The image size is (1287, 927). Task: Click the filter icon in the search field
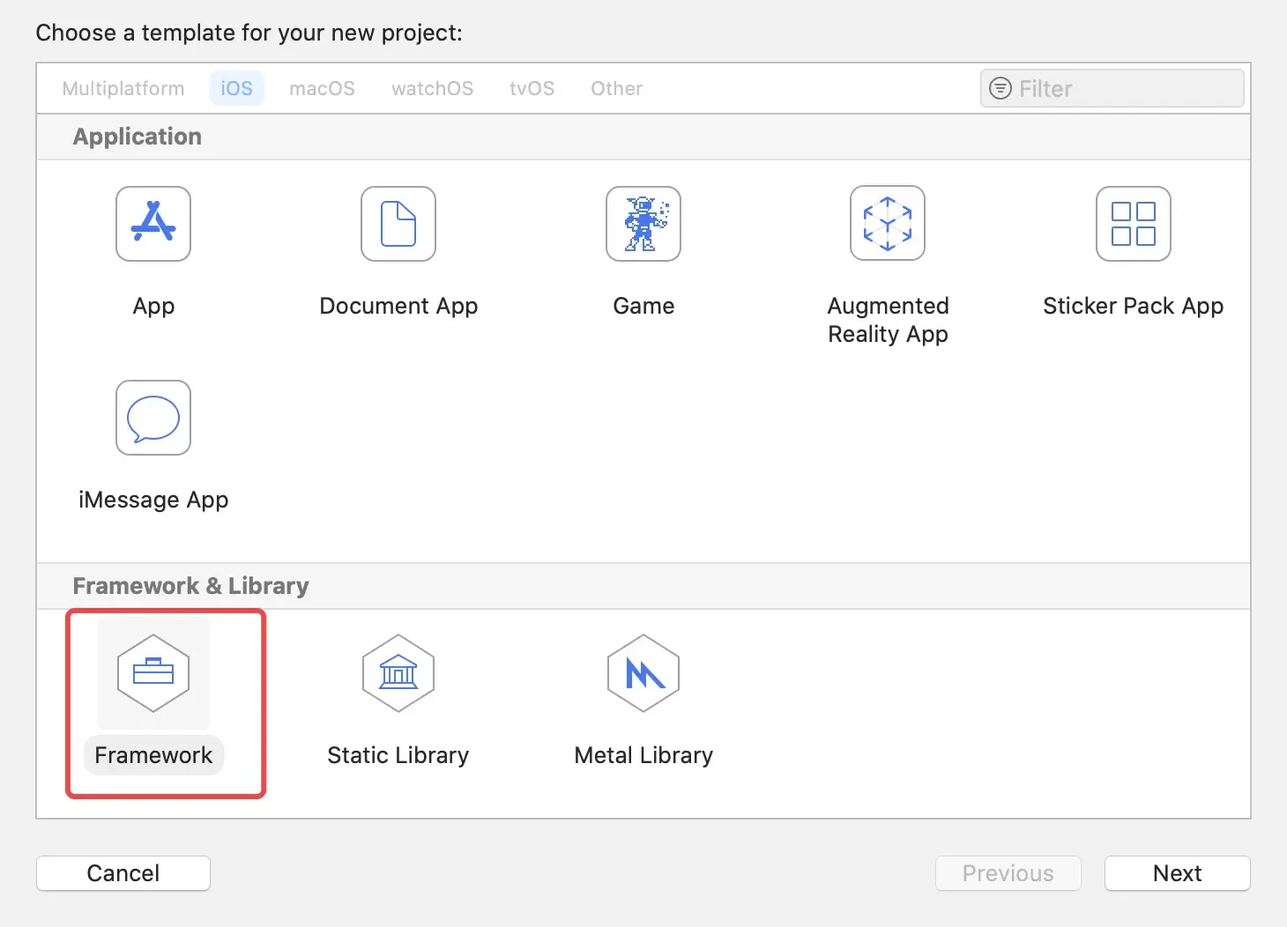click(x=1001, y=88)
